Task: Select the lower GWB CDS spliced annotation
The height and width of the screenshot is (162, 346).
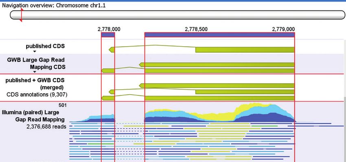Action: tap(198, 71)
